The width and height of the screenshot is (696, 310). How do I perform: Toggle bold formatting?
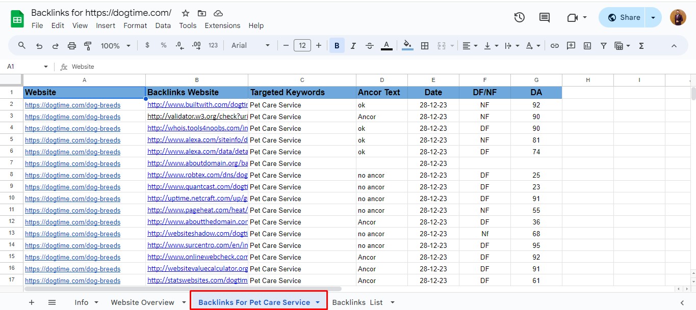click(x=337, y=46)
